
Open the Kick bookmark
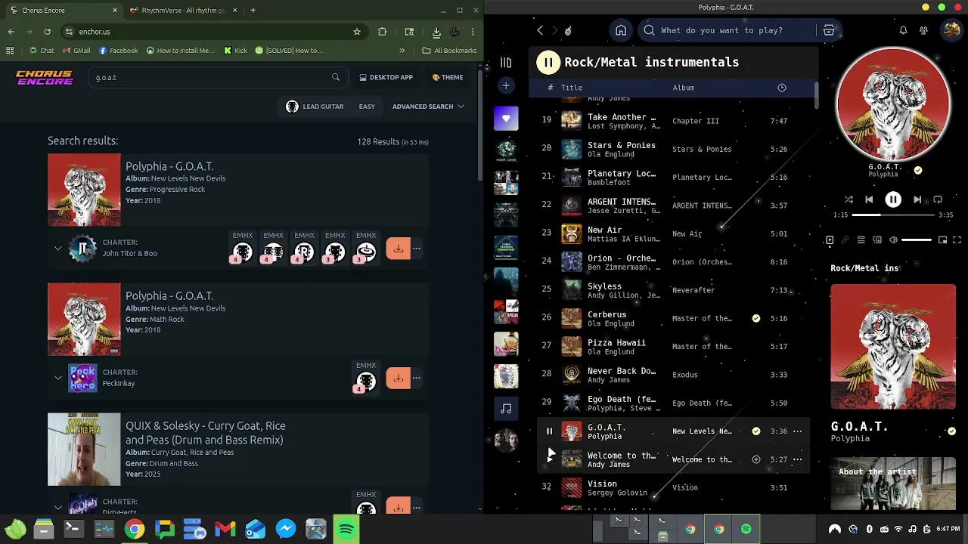coord(236,51)
